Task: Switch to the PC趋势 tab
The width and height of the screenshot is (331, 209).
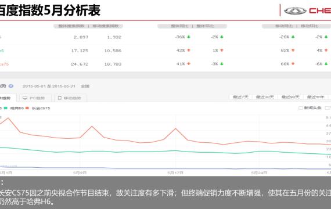Action: pos(35,98)
